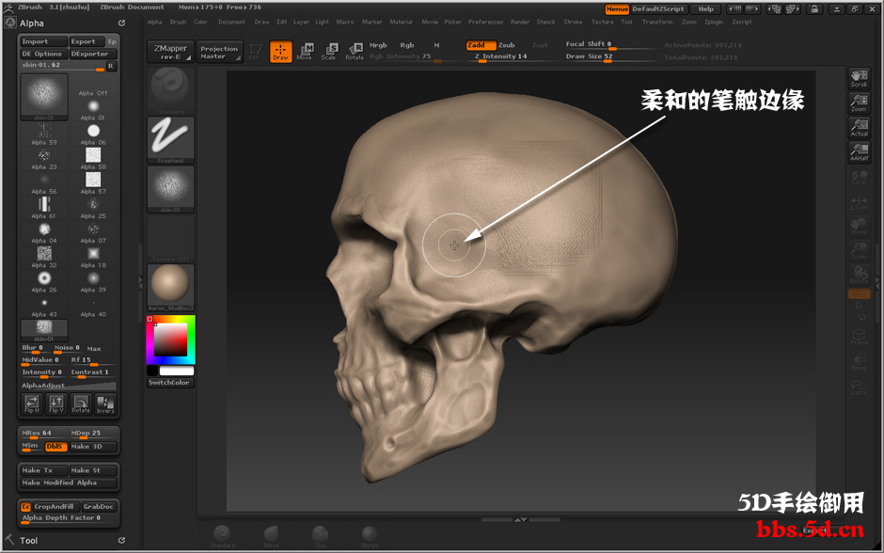884x553 pixels.
Task: Click the lock icon in title bar
Action: click(814, 9)
